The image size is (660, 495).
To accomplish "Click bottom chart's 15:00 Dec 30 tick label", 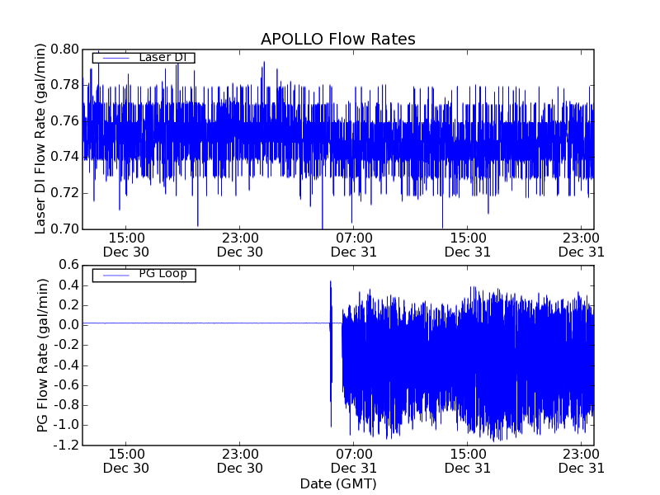I will coord(126,461).
